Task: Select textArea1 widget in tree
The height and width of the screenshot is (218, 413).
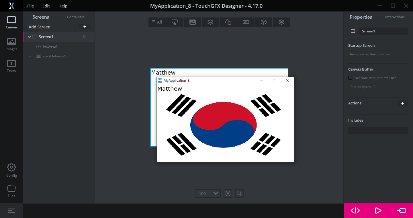Action: click(50, 46)
